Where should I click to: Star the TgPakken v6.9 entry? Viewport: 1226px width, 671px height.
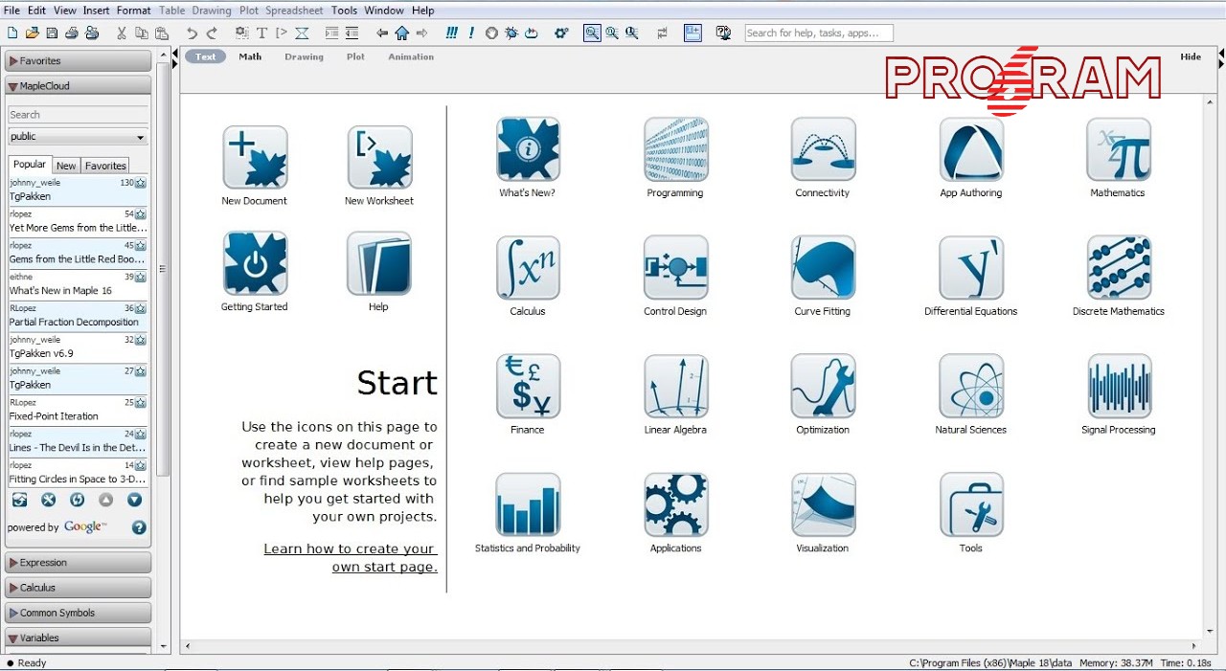point(141,340)
